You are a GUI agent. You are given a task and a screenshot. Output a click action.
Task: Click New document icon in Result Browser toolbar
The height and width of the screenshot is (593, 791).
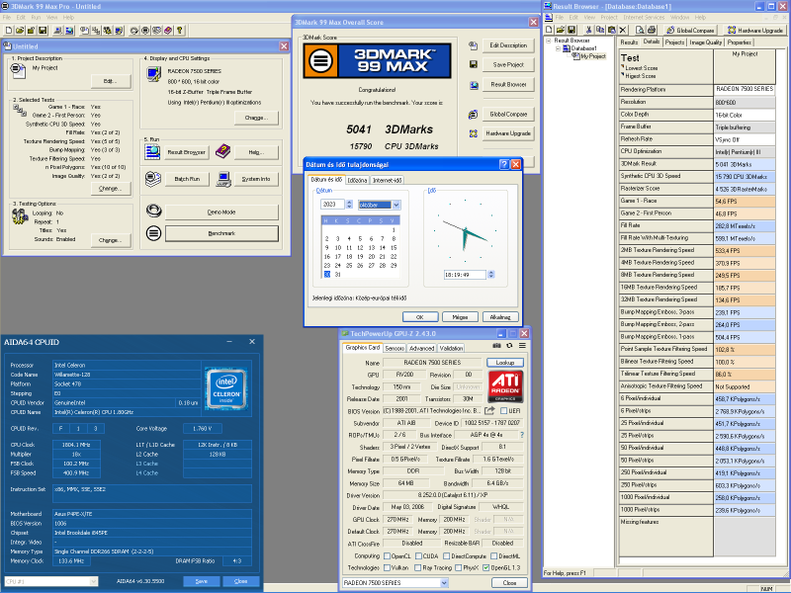(x=549, y=30)
